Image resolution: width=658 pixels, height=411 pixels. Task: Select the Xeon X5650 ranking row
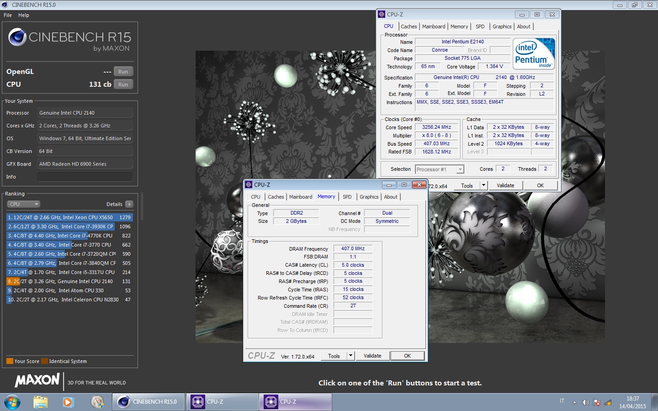point(69,217)
